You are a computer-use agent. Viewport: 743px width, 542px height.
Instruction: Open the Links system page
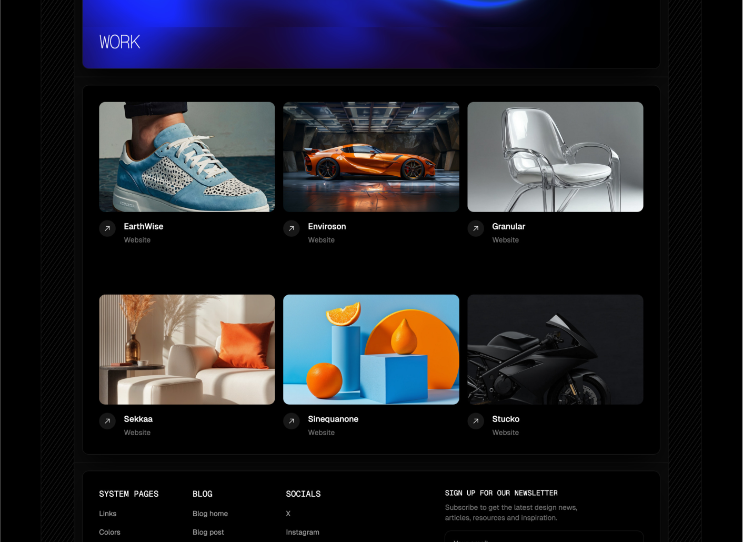(107, 514)
